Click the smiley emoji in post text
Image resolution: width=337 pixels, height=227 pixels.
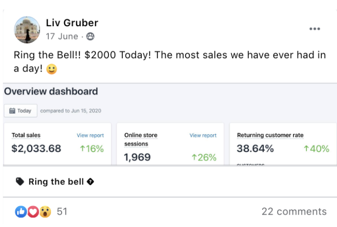point(52,69)
